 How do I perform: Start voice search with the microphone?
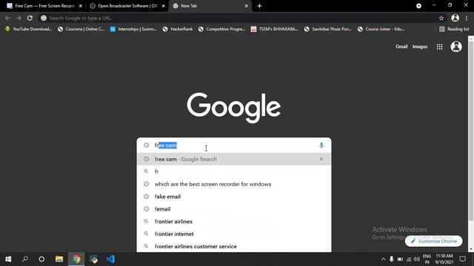(321, 146)
